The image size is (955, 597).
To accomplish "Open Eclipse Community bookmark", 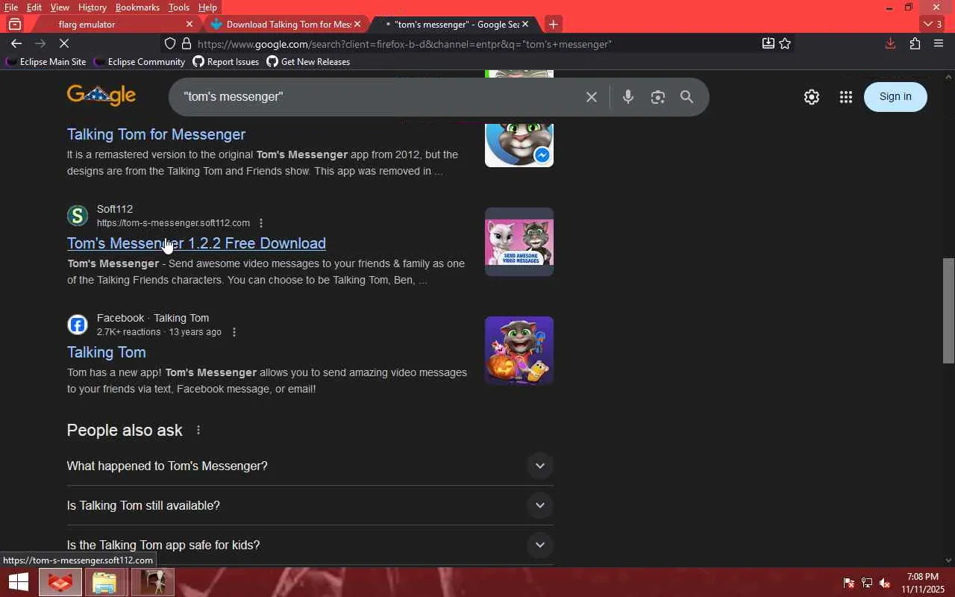I will pyautogui.click(x=140, y=62).
